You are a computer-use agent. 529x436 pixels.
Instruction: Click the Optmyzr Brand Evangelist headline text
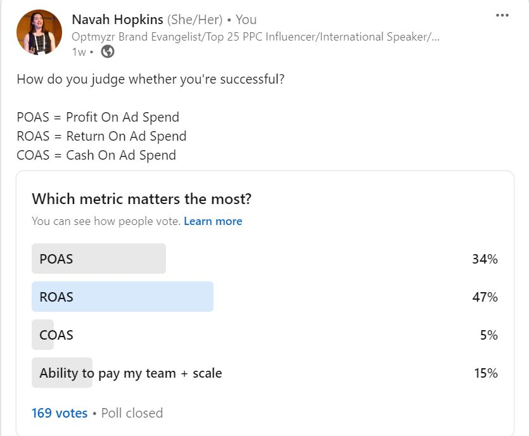(x=255, y=37)
